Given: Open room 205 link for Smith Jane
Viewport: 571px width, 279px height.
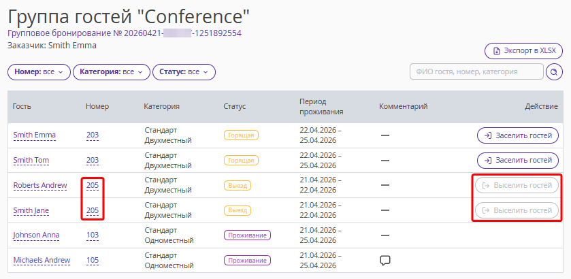Looking at the screenshot, I should [93, 210].
